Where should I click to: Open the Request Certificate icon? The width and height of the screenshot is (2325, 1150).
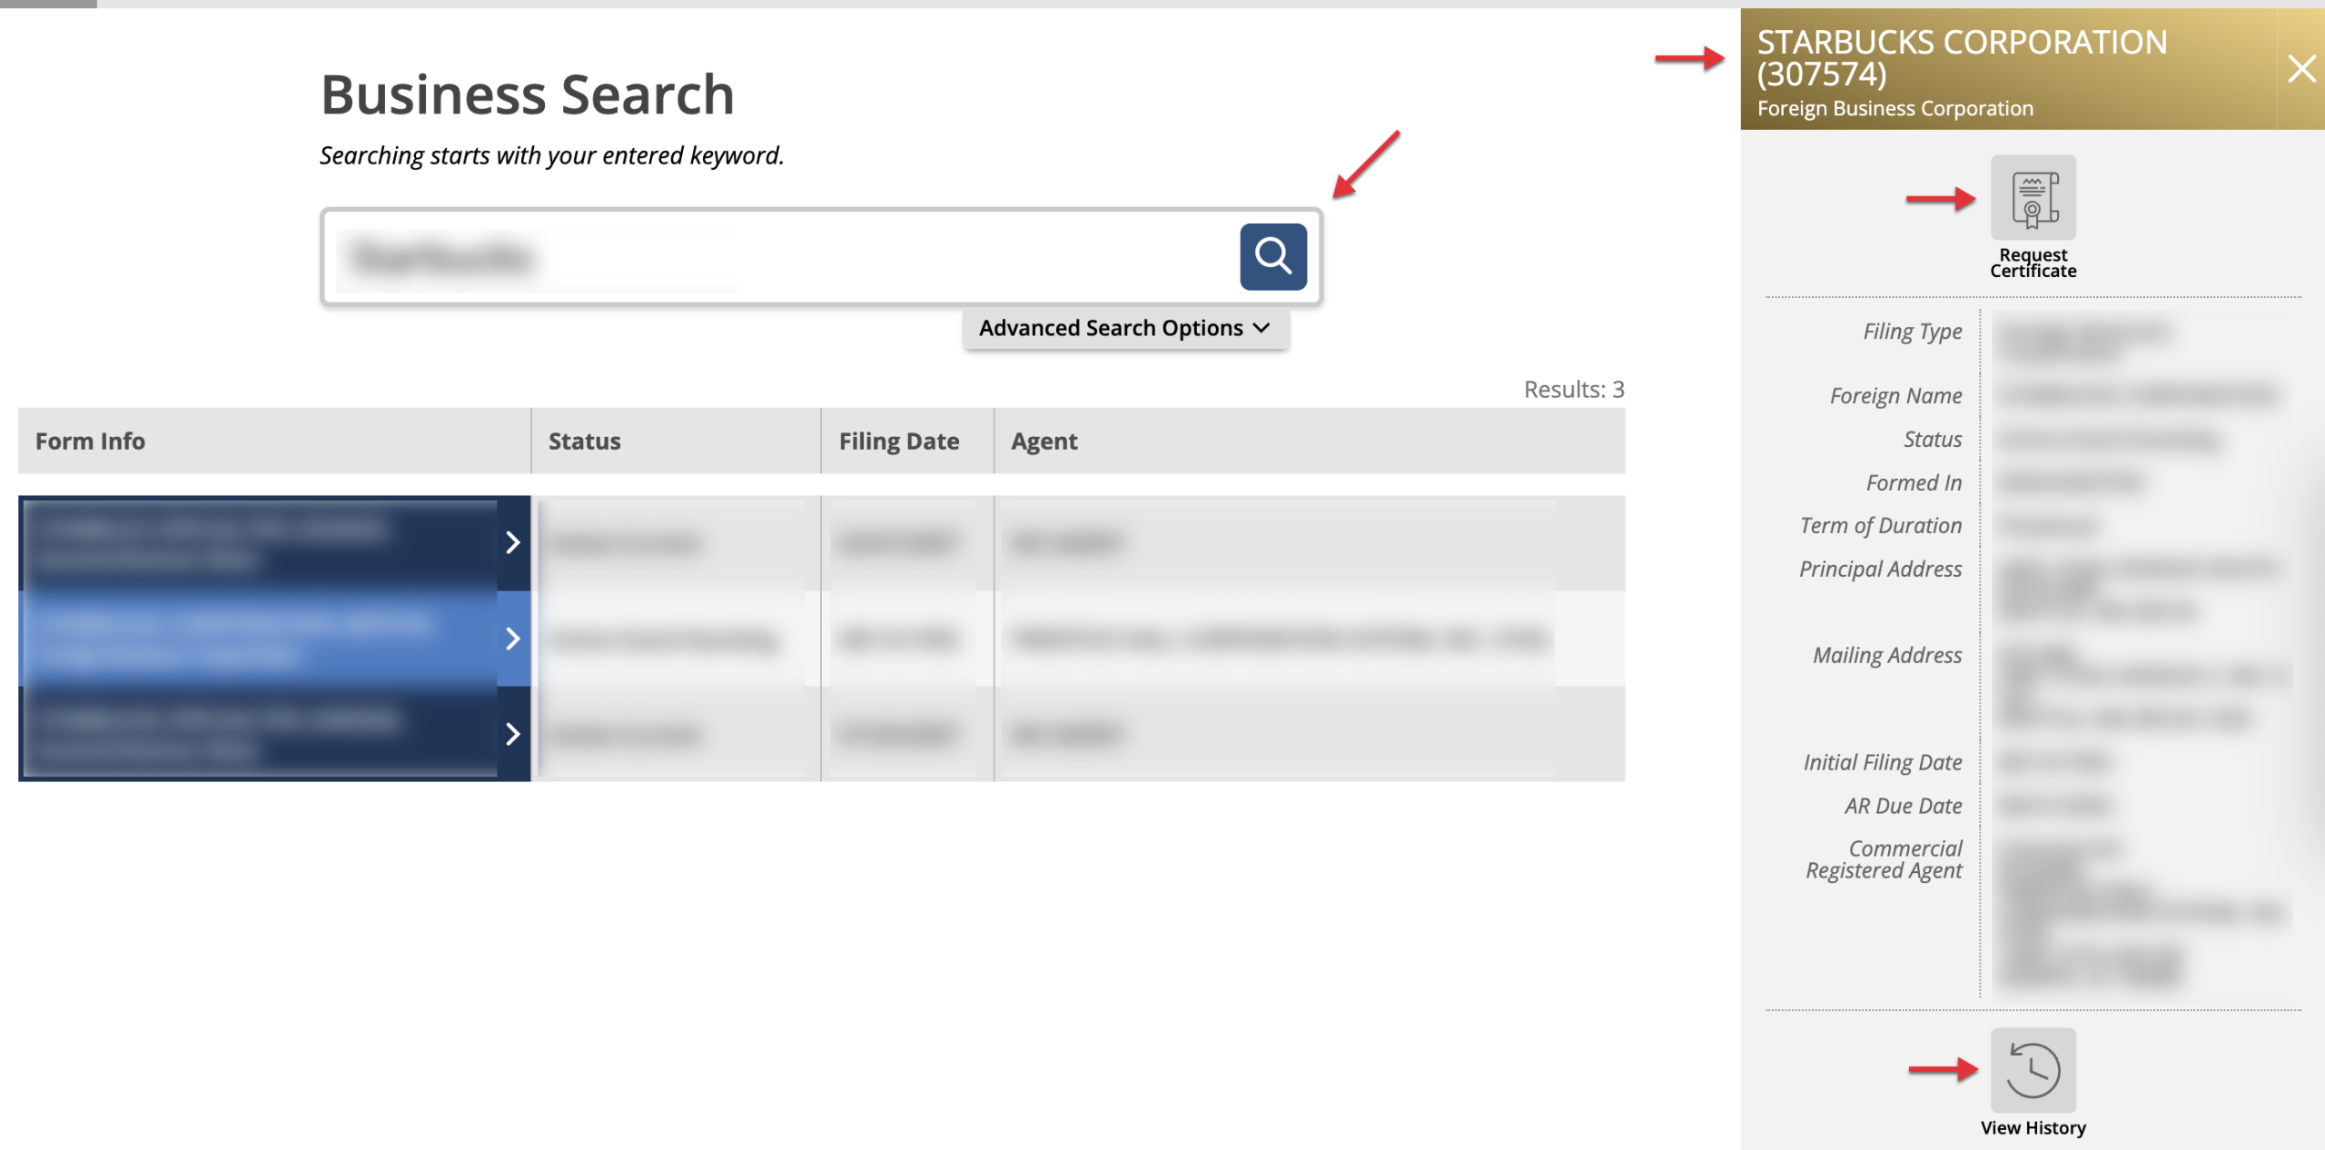2033,198
